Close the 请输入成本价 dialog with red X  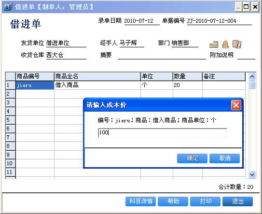(x=236, y=105)
